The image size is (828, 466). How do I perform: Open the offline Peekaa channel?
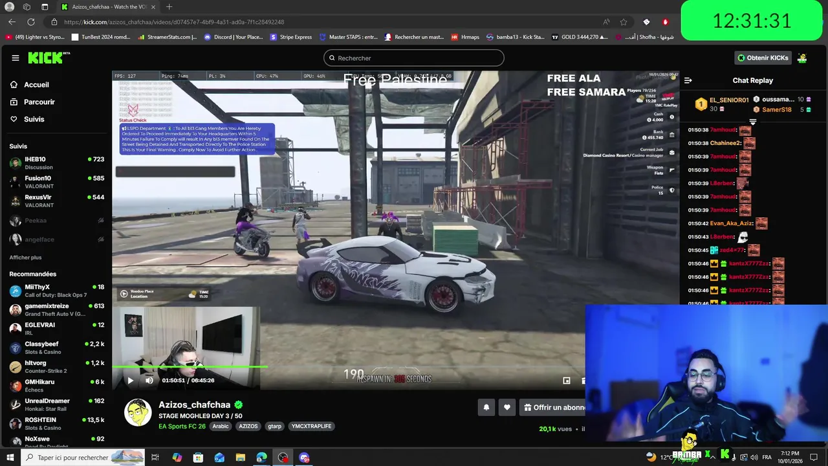[x=56, y=221]
